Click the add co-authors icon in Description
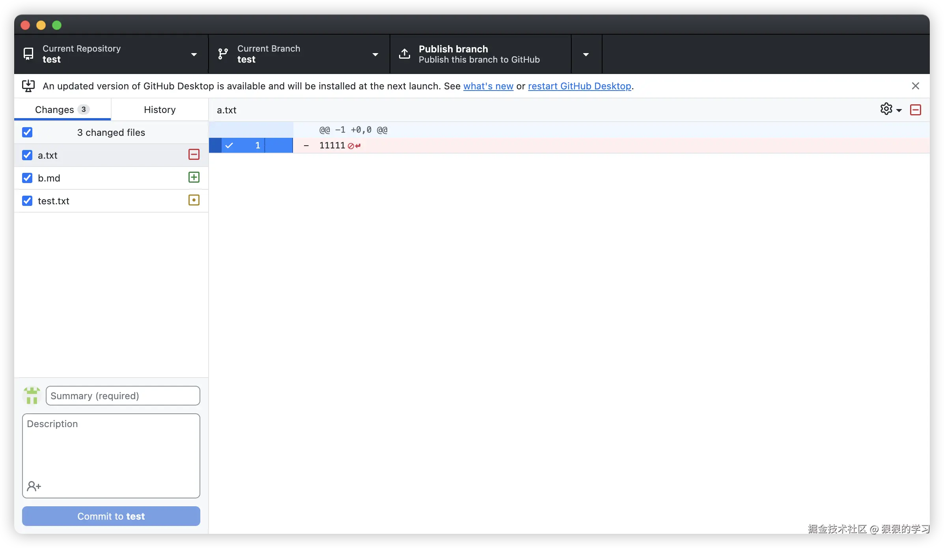This screenshot has height=548, width=944. [34, 486]
